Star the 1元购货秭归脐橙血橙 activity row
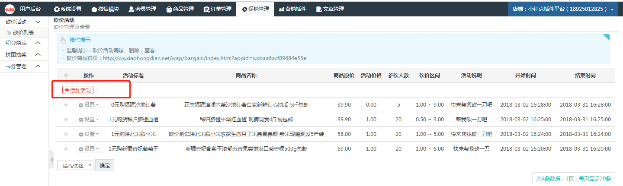Viewport: 623px width, 186px height. (66, 120)
